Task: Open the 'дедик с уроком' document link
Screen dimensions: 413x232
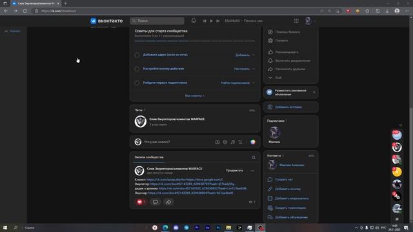Action: tap(203, 189)
